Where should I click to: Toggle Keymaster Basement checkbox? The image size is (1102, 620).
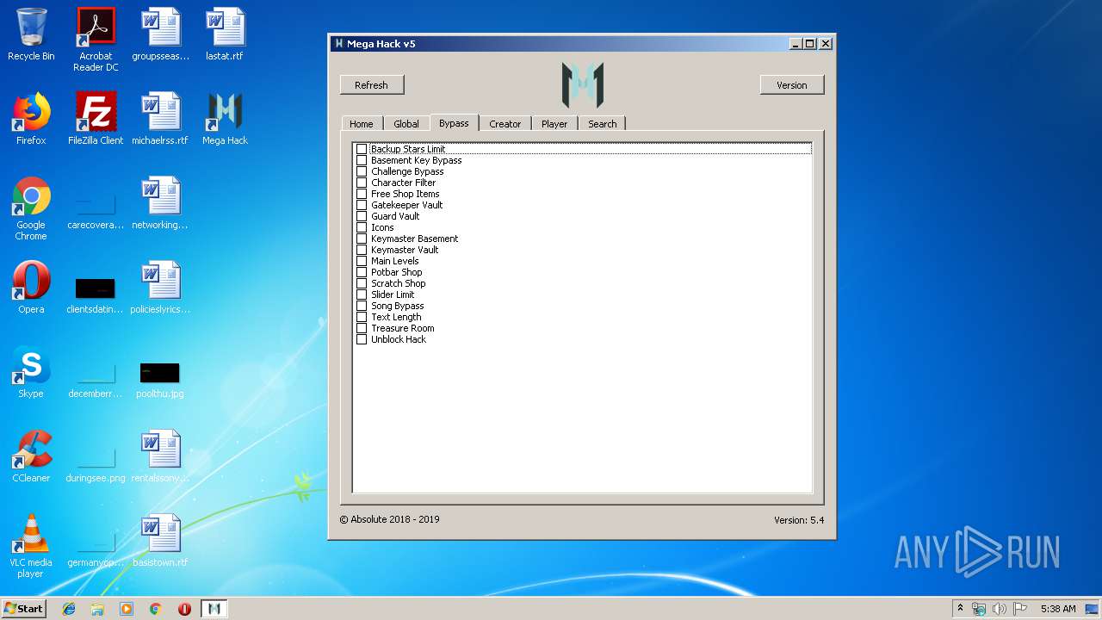pyautogui.click(x=362, y=239)
